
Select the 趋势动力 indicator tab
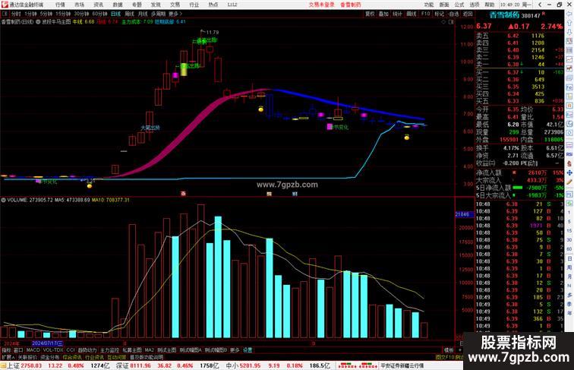coord(87,350)
